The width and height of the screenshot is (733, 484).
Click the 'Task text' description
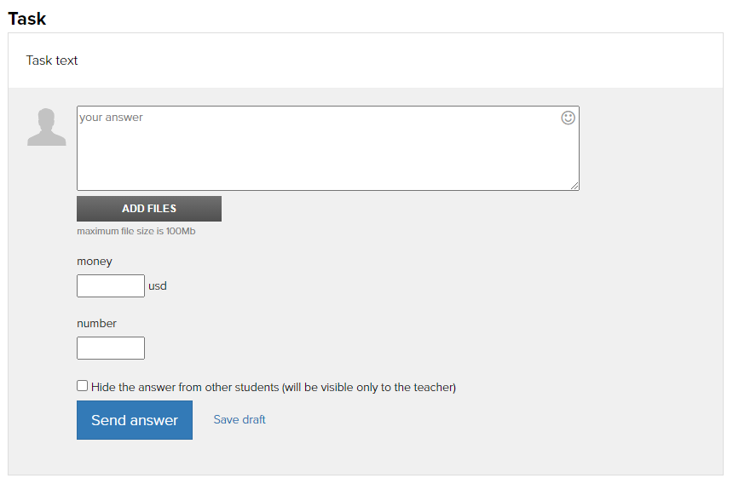[x=52, y=60]
